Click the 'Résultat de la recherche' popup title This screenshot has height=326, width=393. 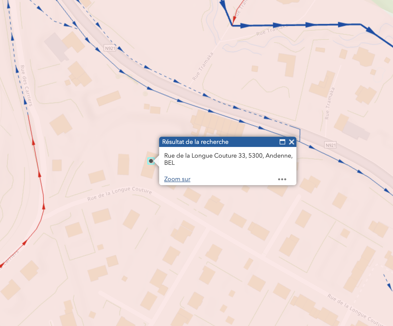(195, 142)
